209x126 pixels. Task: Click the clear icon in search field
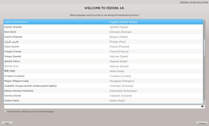click(202, 106)
